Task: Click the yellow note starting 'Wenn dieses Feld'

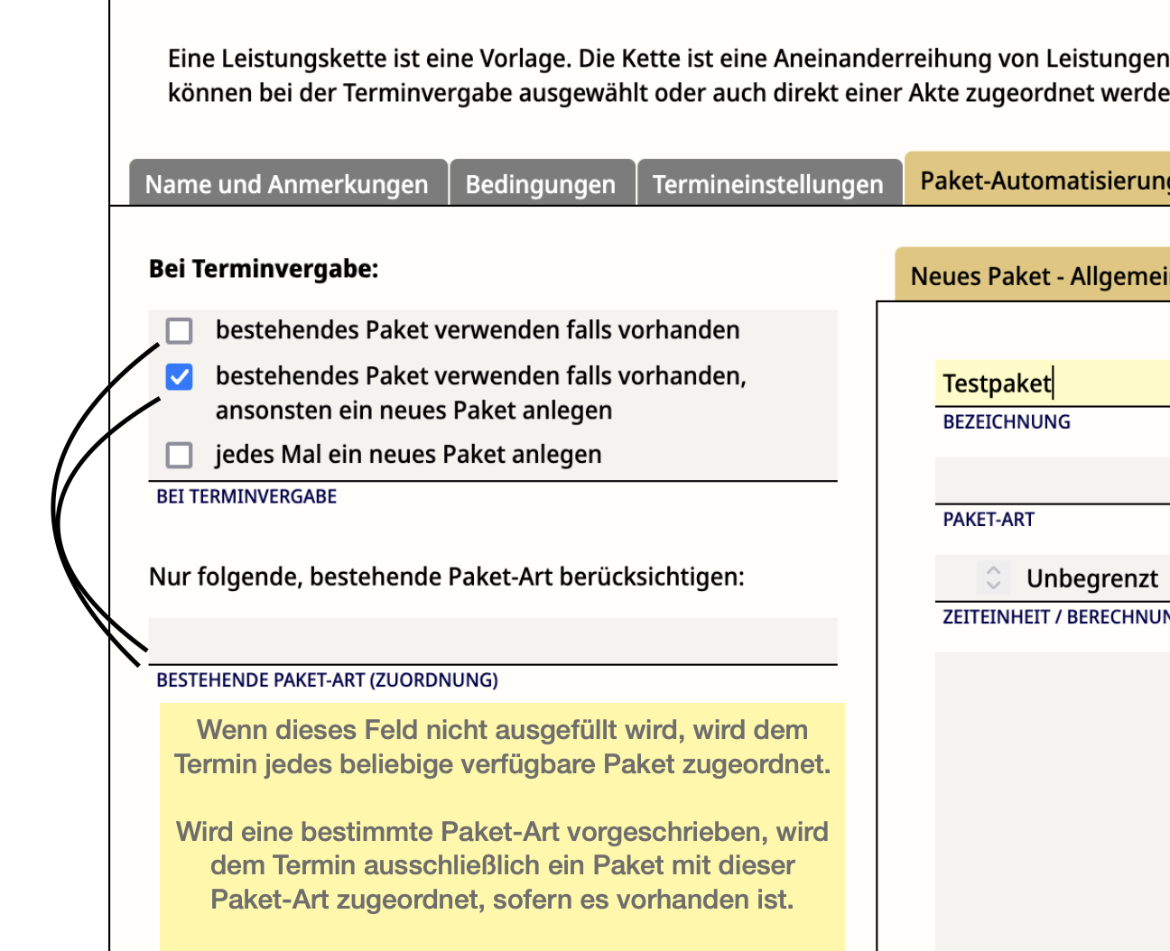Action: pos(502,826)
